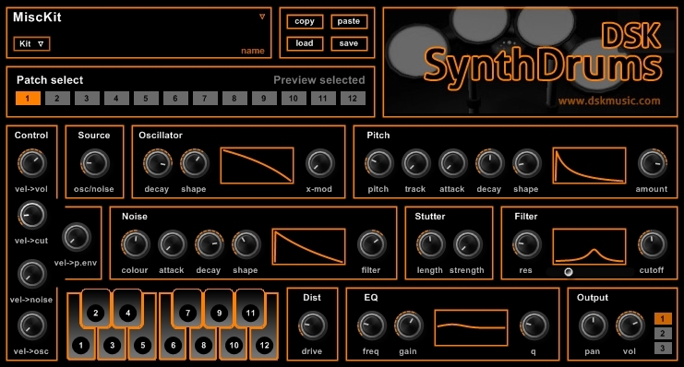Screen dimensions: 684x367
Task: Click the Pitch shape knob
Action: tap(526, 163)
